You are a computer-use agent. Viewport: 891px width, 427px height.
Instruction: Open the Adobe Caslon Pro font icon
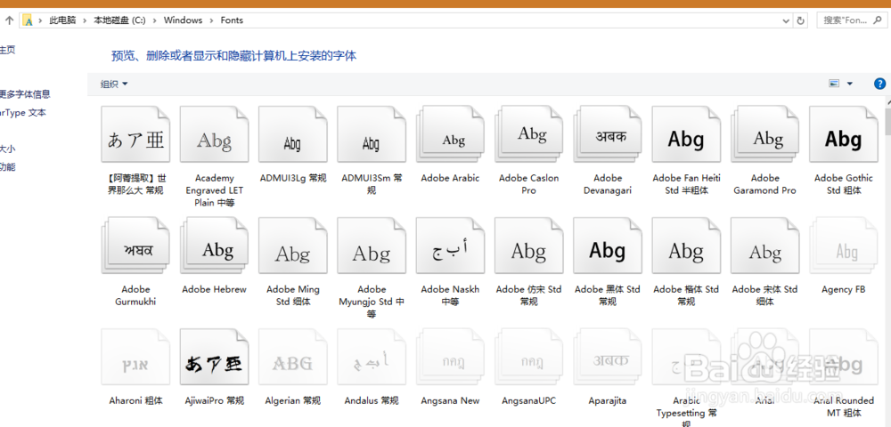click(528, 135)
